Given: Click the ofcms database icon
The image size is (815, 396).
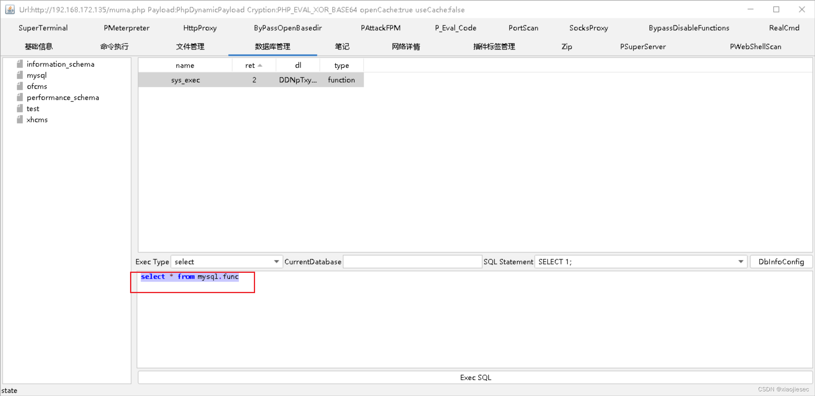Looking at the screenshot, I should pyautogui.click(x=19, y=86).
